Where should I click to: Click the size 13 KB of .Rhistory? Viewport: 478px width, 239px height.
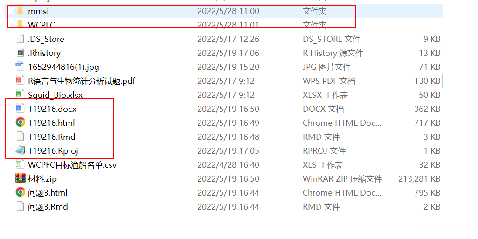tap(430, 53)
